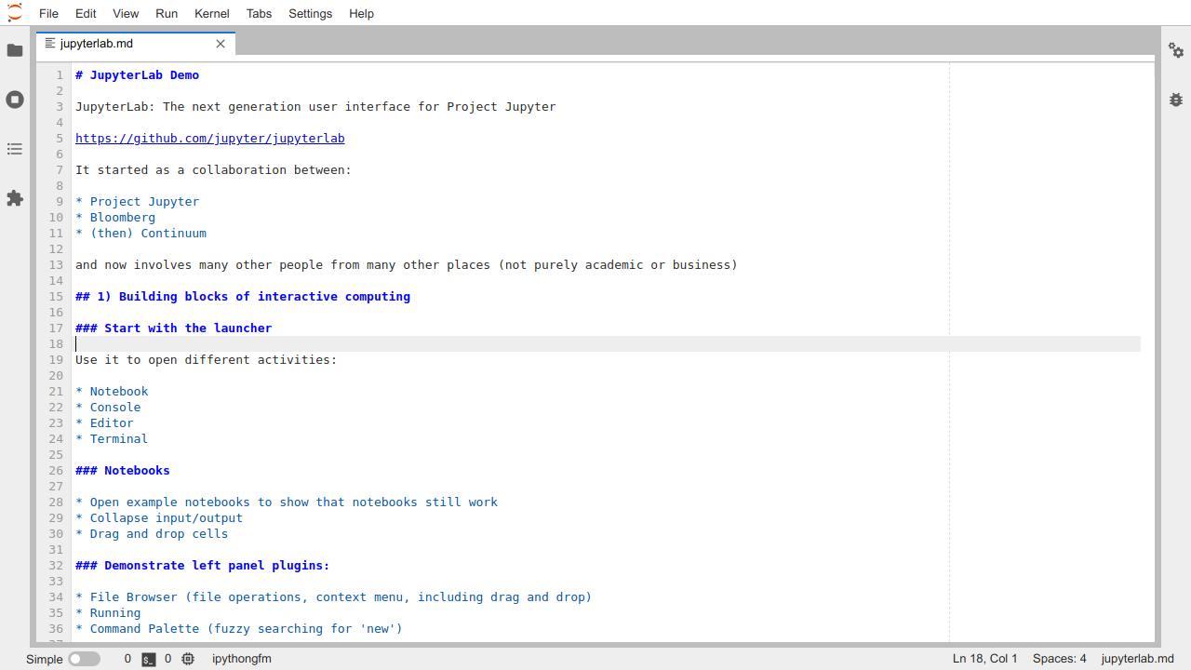Click the '* Running' list line
This screenshot has width=1191, height=670.
[108, 612]
